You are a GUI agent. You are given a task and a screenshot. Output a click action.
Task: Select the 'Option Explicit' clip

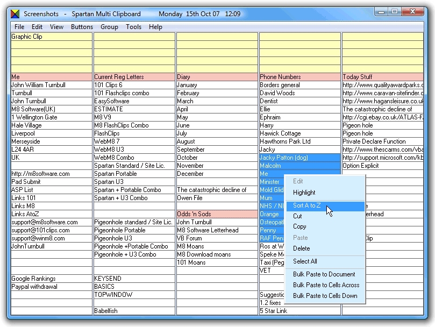382,166
